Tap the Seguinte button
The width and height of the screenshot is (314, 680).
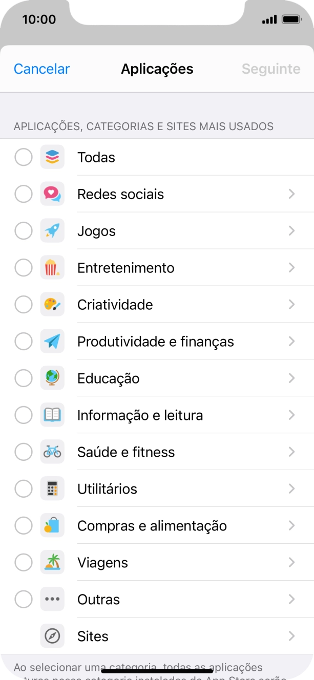pos(271,69)
